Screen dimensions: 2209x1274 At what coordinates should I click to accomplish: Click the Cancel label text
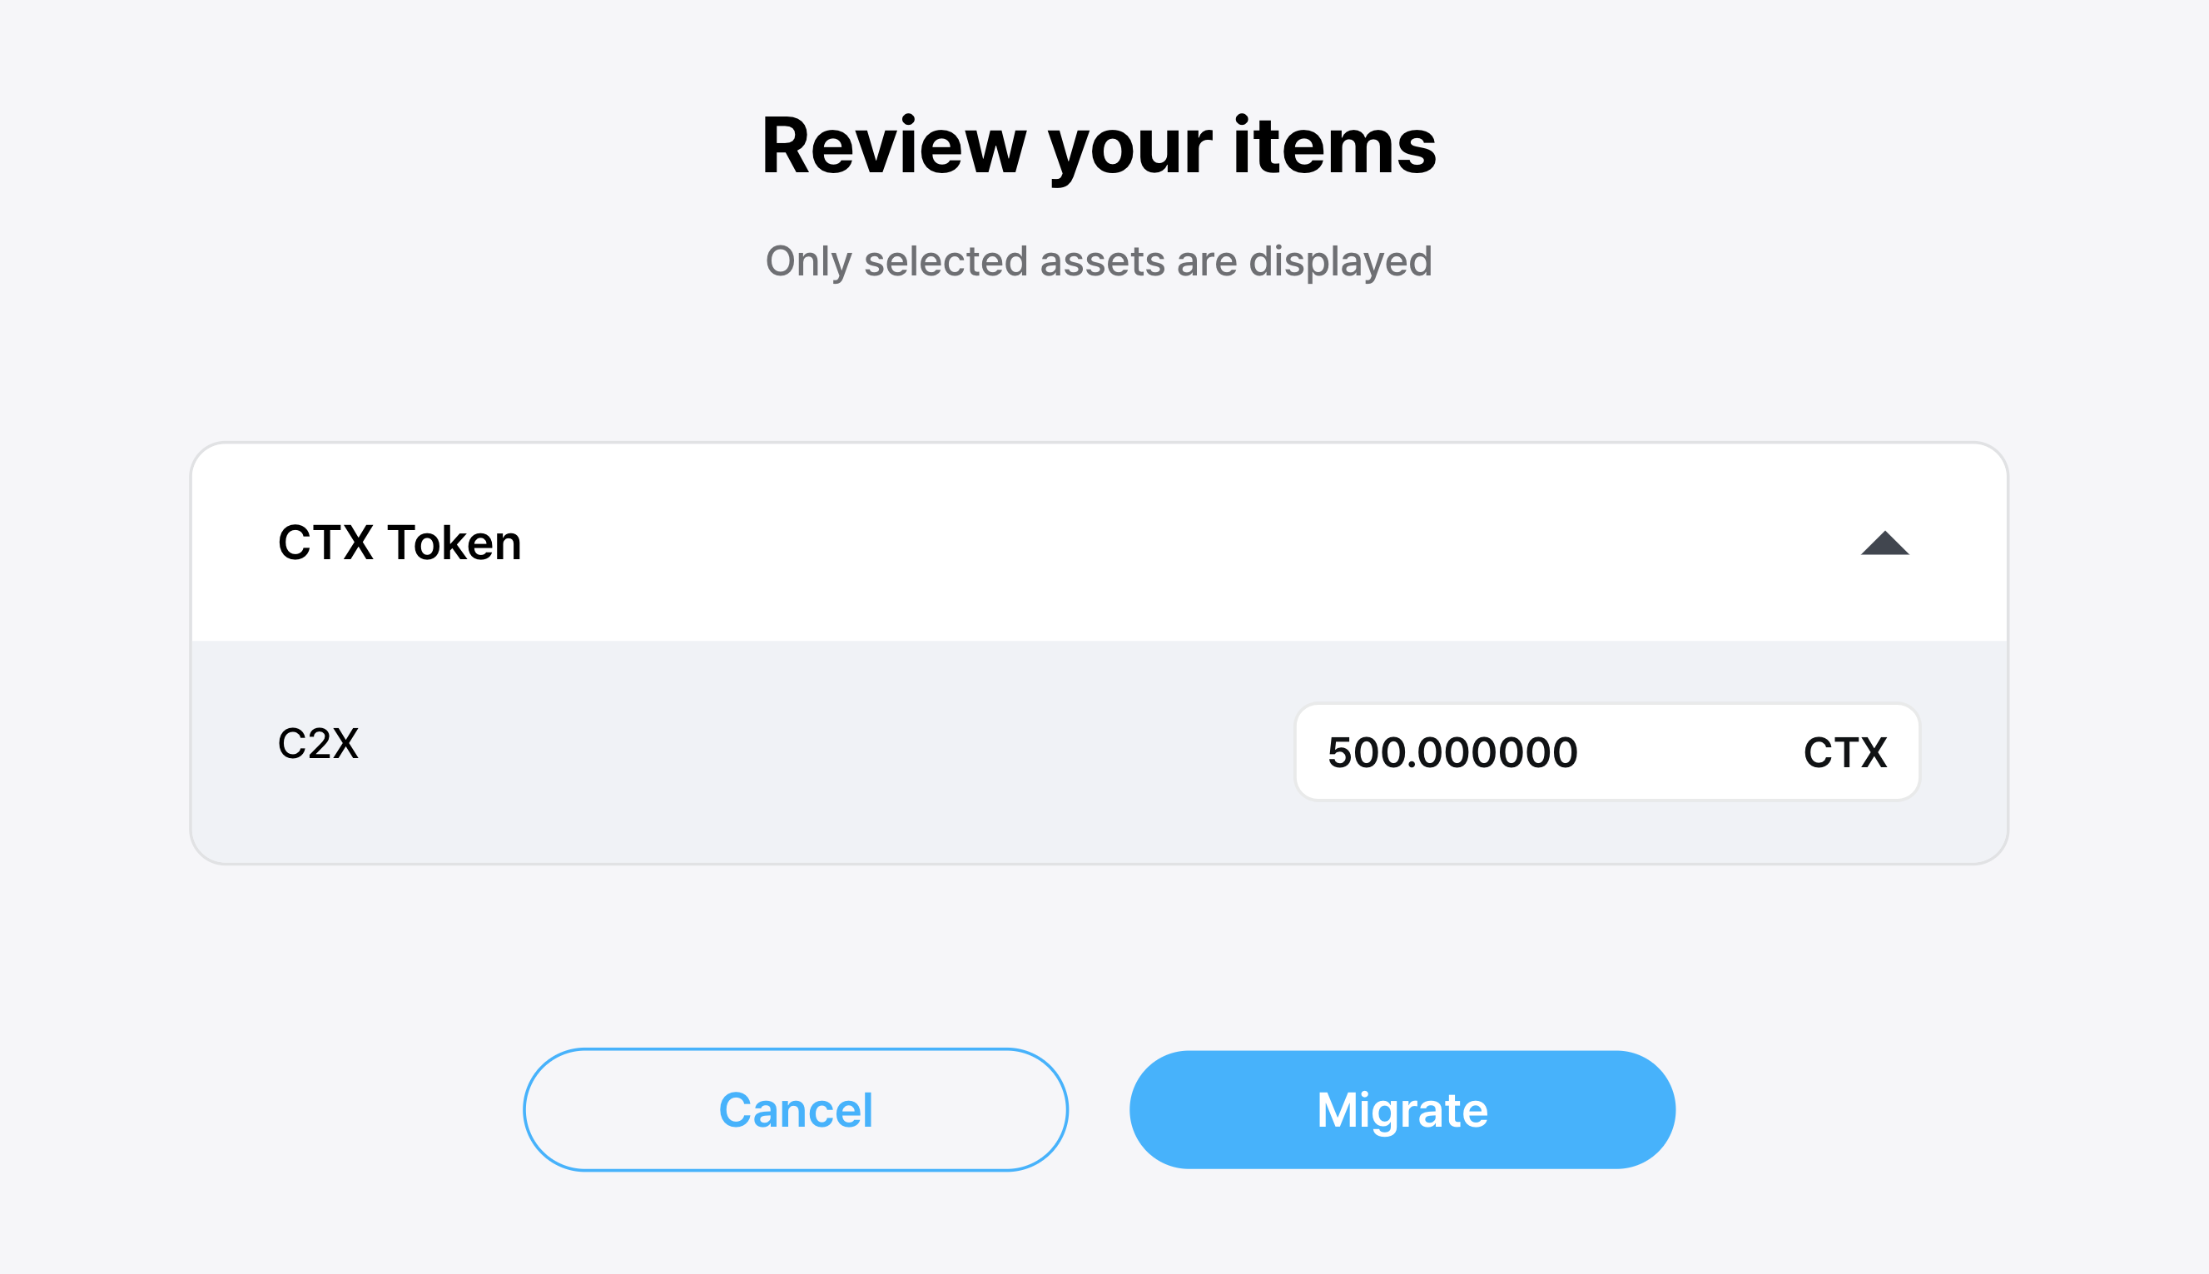pos(795,1109)
